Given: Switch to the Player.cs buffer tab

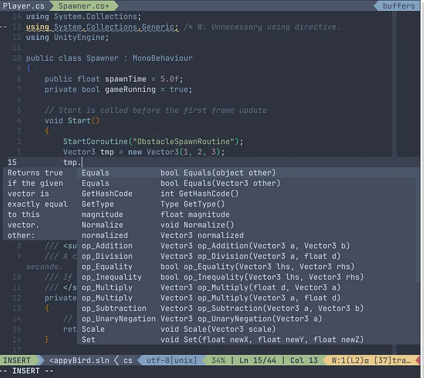Looking at the screenshot, I should point(24,6).
